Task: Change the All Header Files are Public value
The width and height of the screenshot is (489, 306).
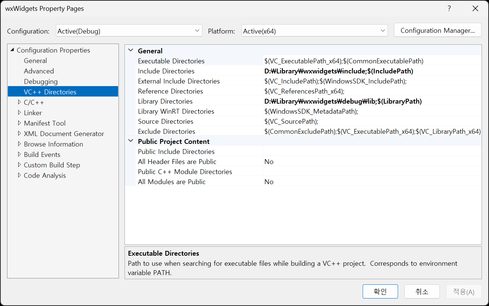Action: [372, 161]
